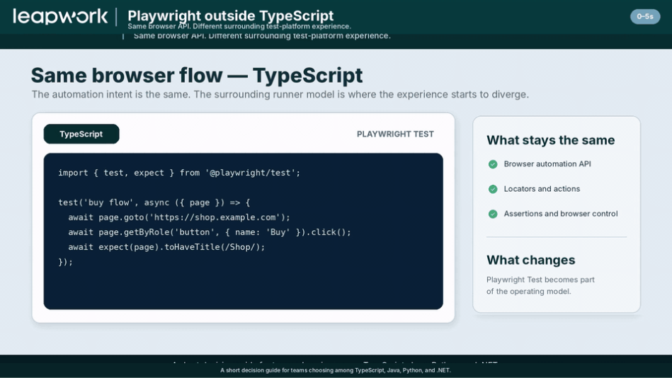Click green check beside Assertions and browser control
This screenshot has width=672, height=378.
click(493, 214)
